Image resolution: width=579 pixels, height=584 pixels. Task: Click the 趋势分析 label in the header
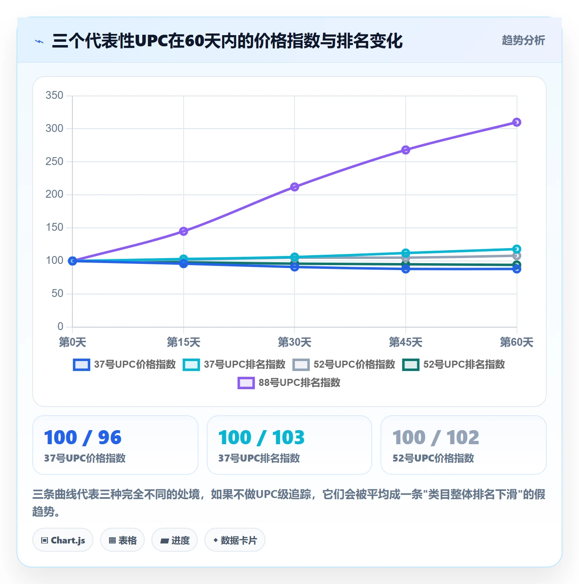523,40
